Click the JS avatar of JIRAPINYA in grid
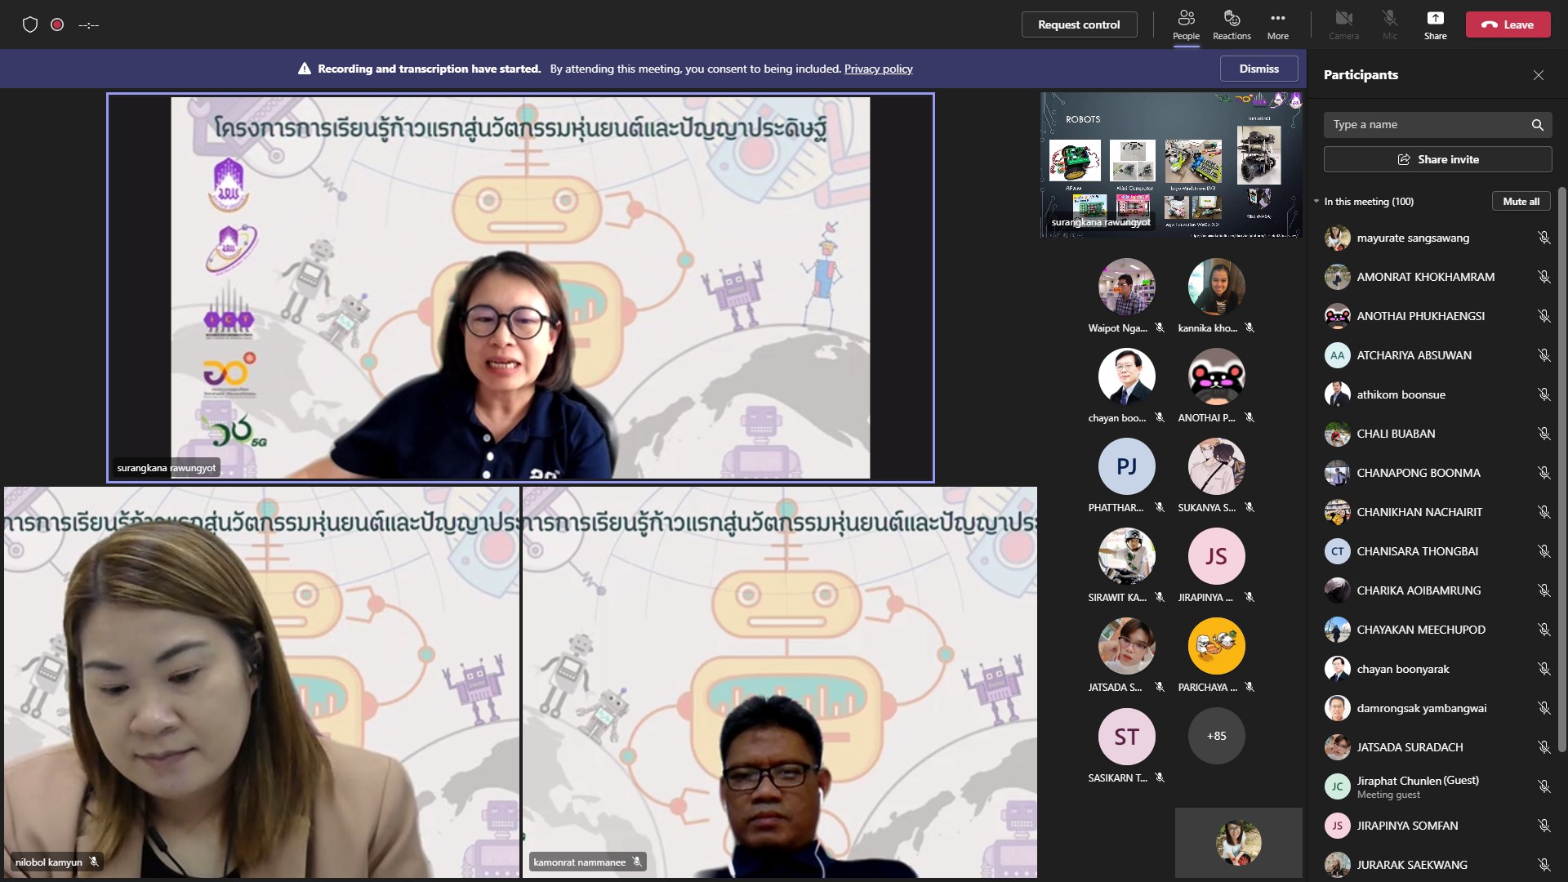 [1216, 556]
